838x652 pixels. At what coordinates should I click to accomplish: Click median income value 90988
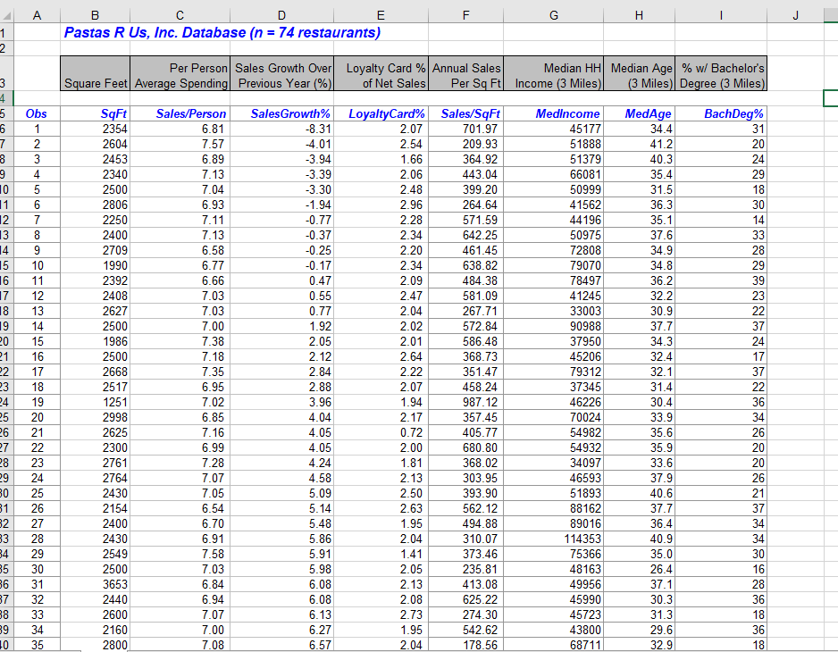[x=554, y=326]
